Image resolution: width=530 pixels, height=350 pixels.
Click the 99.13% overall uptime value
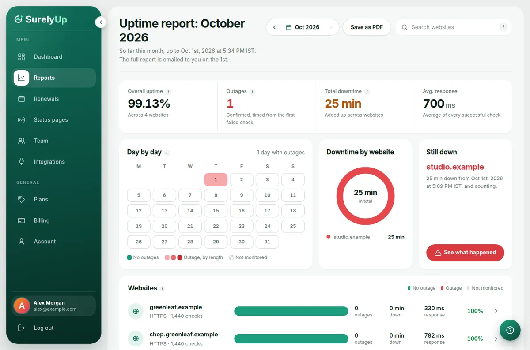(x=149, y=104)
